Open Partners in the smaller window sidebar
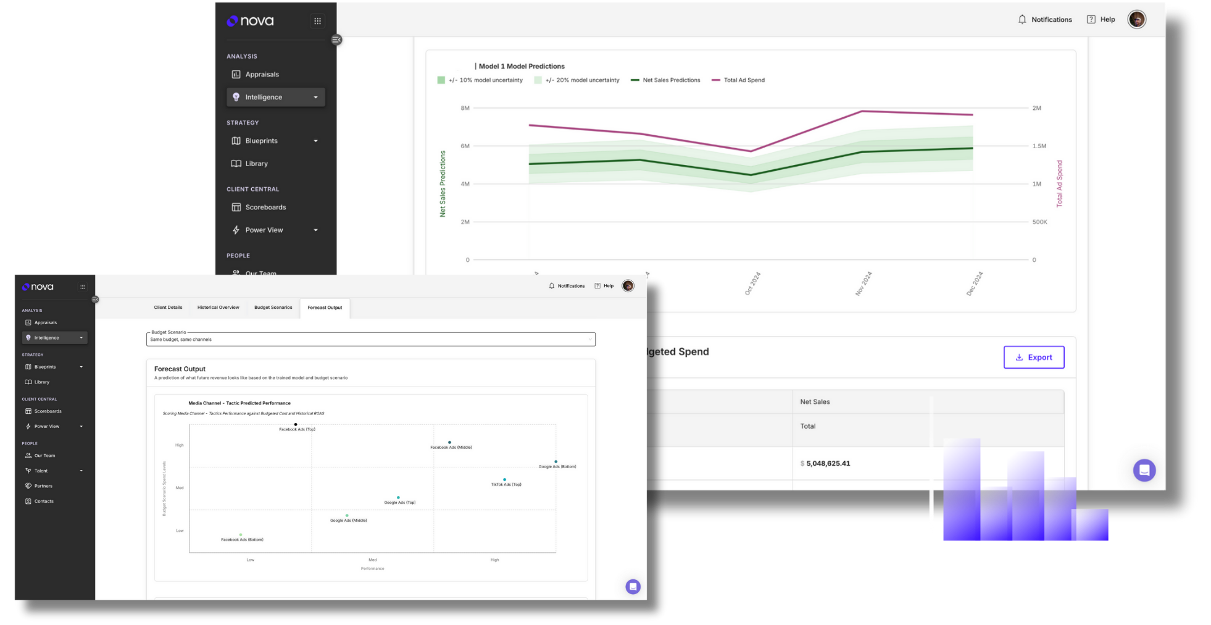 [x=43, y=486]
